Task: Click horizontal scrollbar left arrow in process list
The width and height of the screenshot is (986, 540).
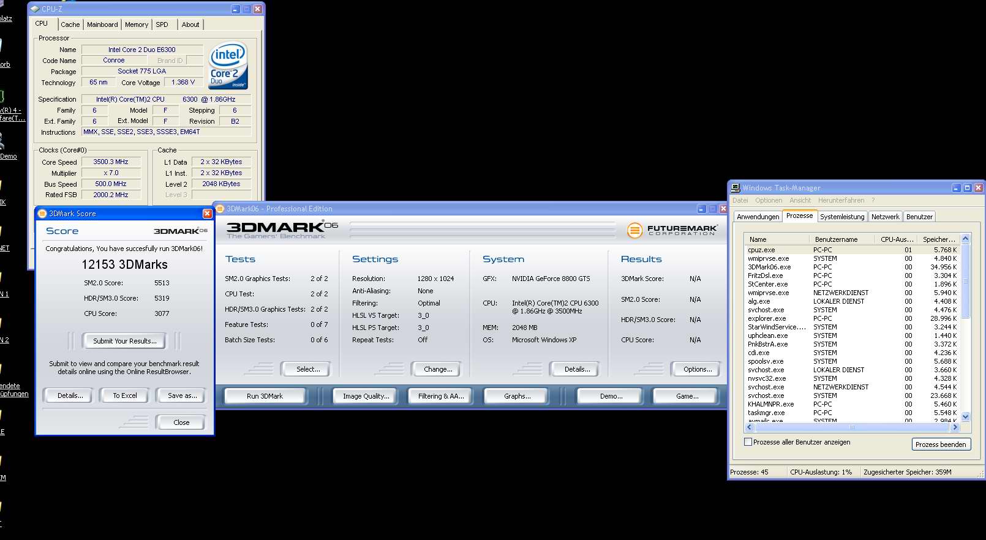Action: [750, 427]
